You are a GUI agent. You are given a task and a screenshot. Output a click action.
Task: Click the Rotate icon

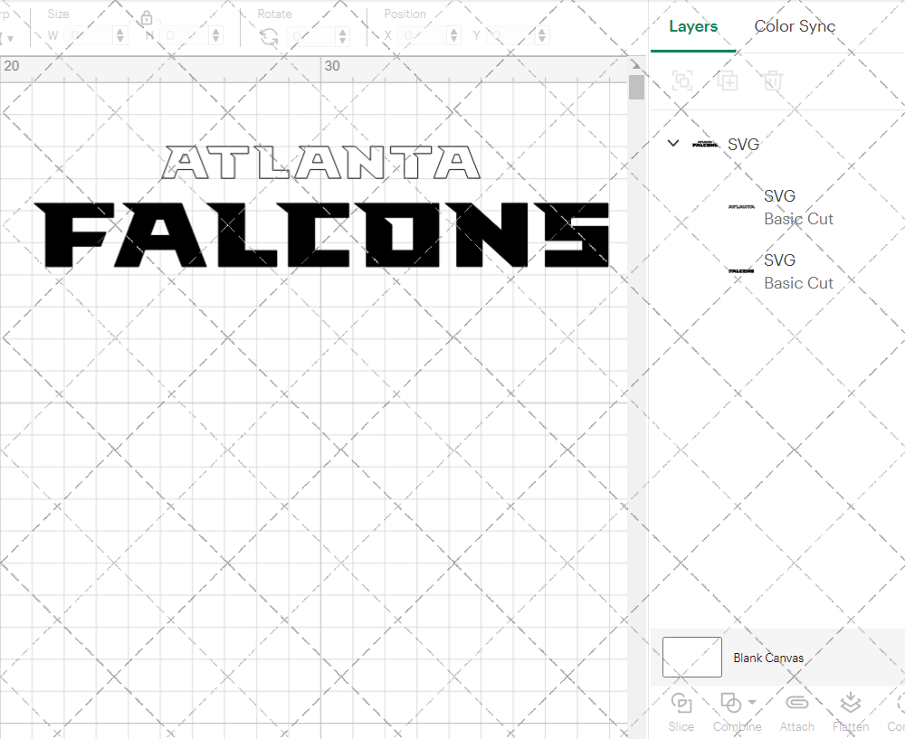click(269, 37)
